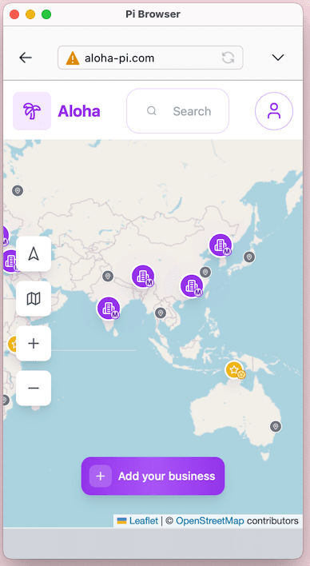Select the purple business marker in southern India
Screen dimensions: 310x566
tap(109, 309)
